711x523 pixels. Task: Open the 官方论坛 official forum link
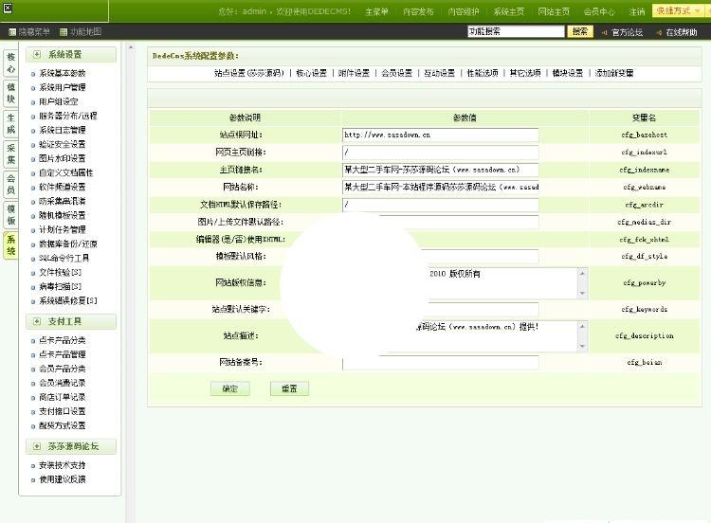point(627,32)
